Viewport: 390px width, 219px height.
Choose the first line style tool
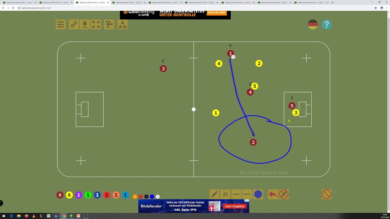236,194
